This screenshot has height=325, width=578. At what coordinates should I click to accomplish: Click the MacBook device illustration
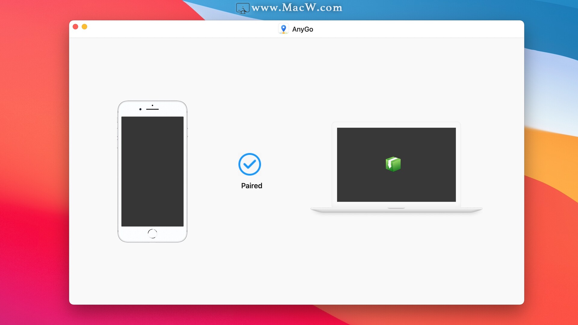396,166
